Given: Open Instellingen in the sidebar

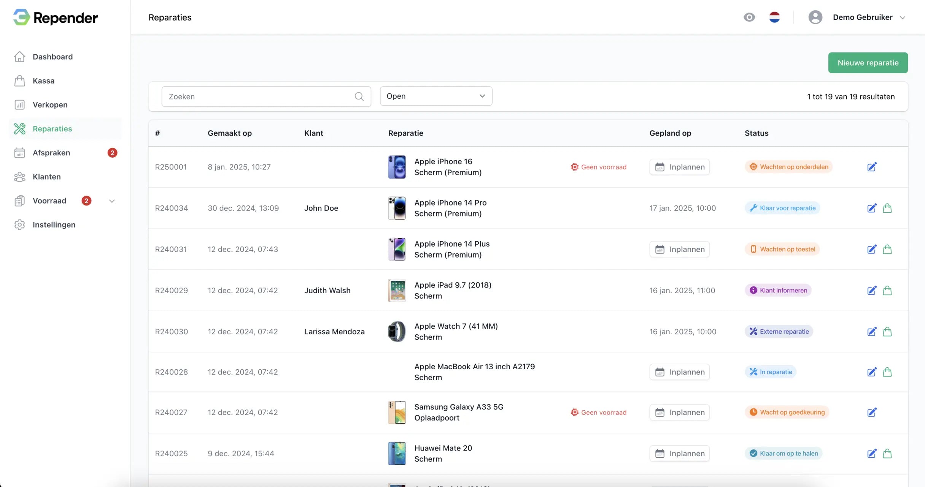Looking at the screenshot, I should 54,225.
